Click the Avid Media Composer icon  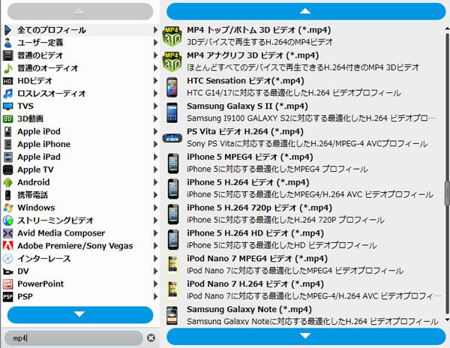(x=7, y=233)
